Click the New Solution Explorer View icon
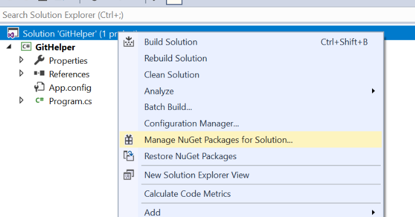The image size is (415, 217). pyautogui.click(x=129, y=175)
